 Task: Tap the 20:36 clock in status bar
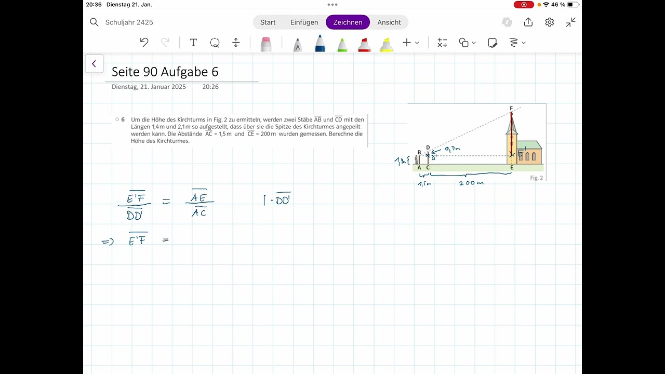coord(94,5)
